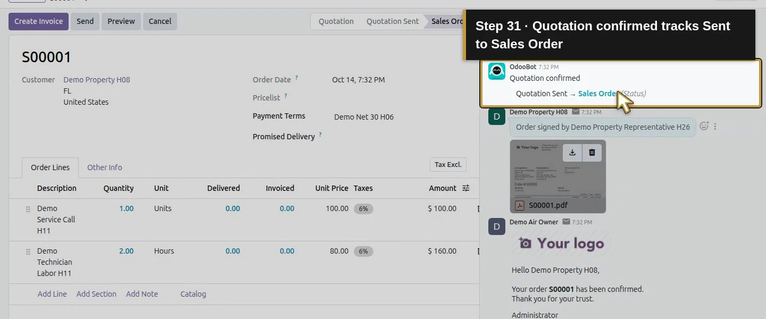This screenshot has width=766, height=319.
Task: Click the Order Date value Oct 14, 7:32 PM
Action: (359, 80)
